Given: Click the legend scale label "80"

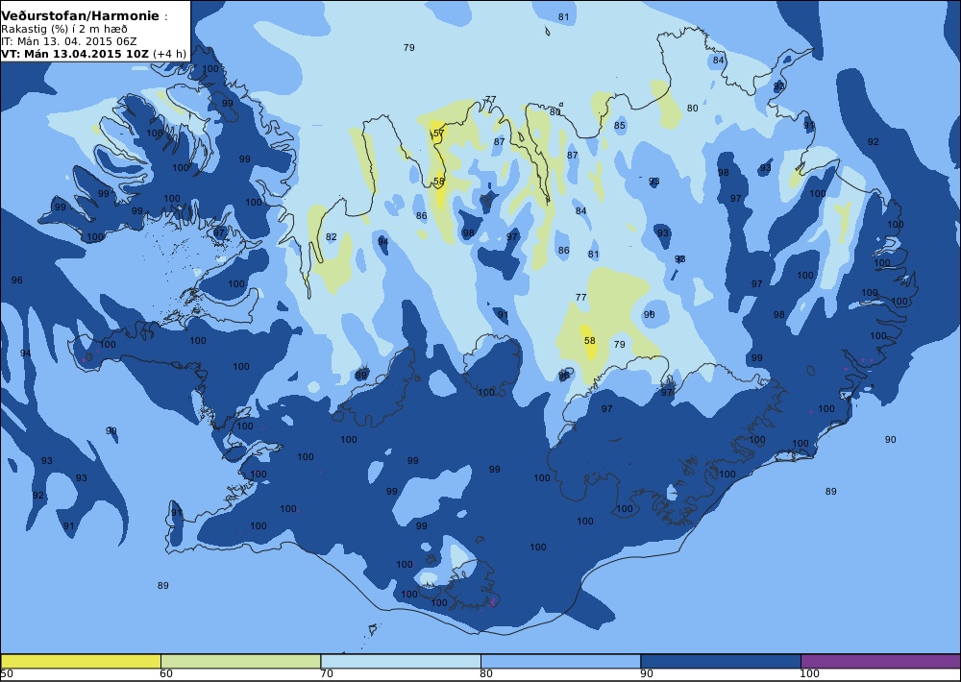Looking at the screenshot, I should (x=486, y=674).
